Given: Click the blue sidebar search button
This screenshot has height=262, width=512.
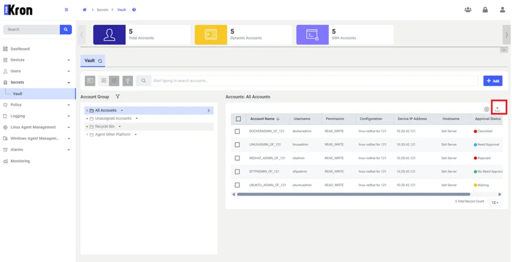Looking at the screenshot, I should (x=66, y=29).
